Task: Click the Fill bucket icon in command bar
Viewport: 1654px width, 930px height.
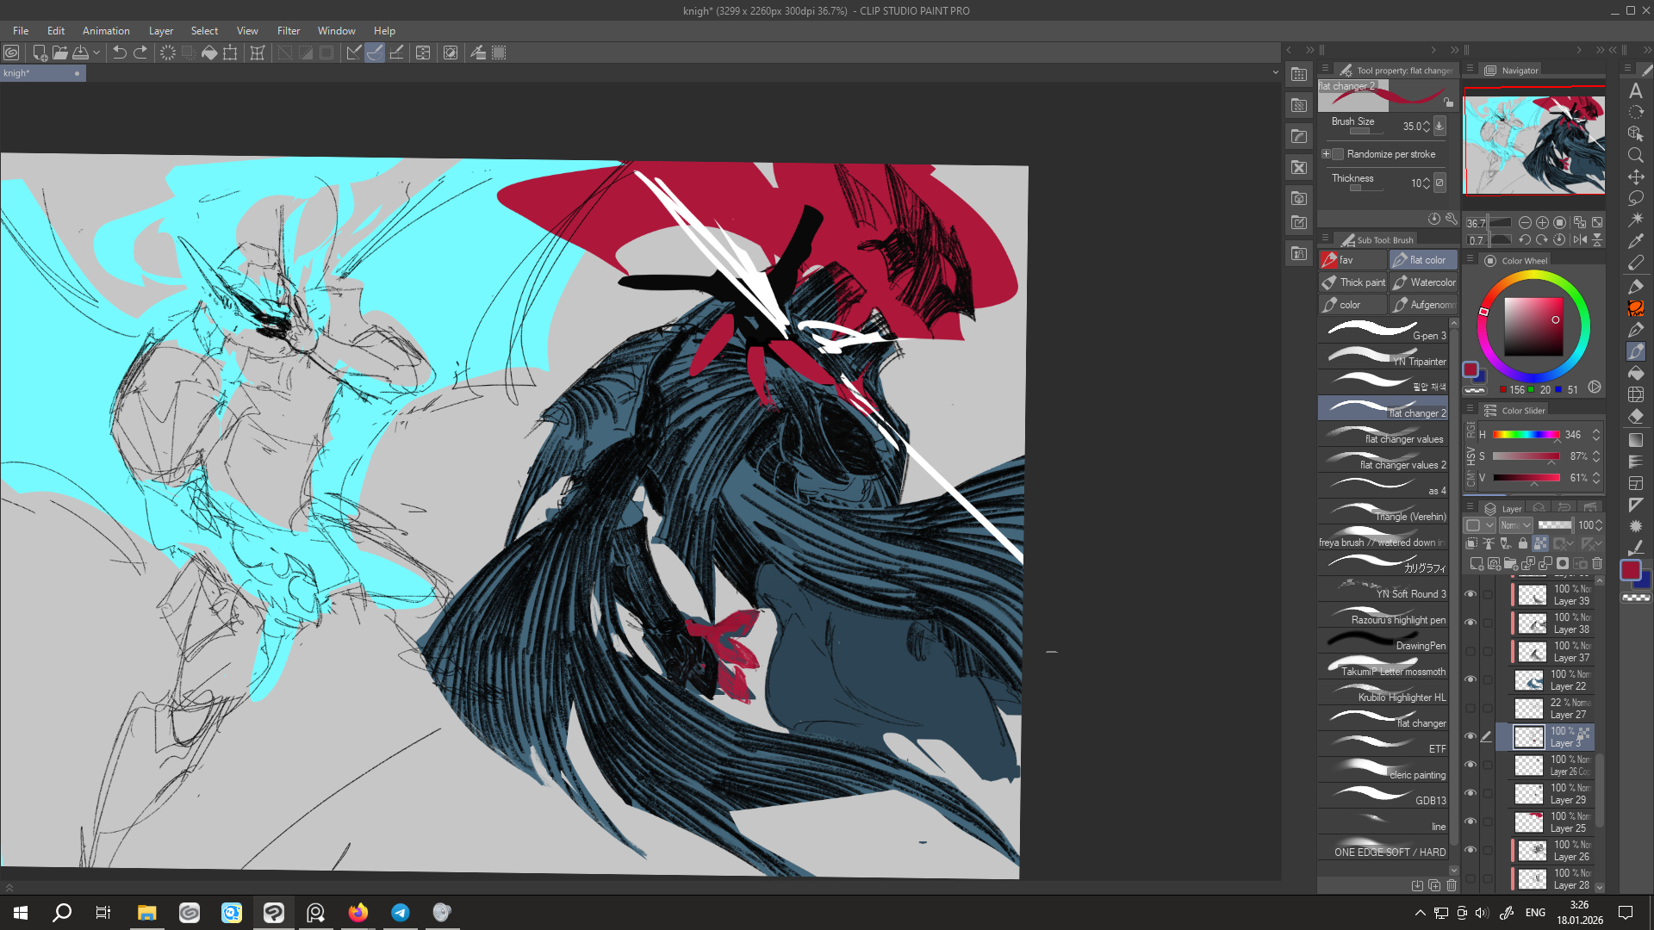Action: (x=209, y=53)
